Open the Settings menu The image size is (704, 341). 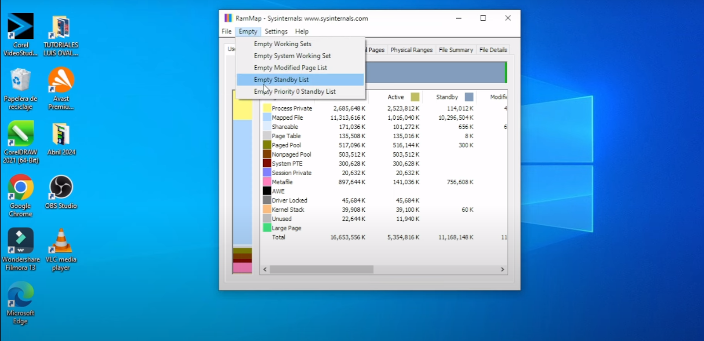276,31
